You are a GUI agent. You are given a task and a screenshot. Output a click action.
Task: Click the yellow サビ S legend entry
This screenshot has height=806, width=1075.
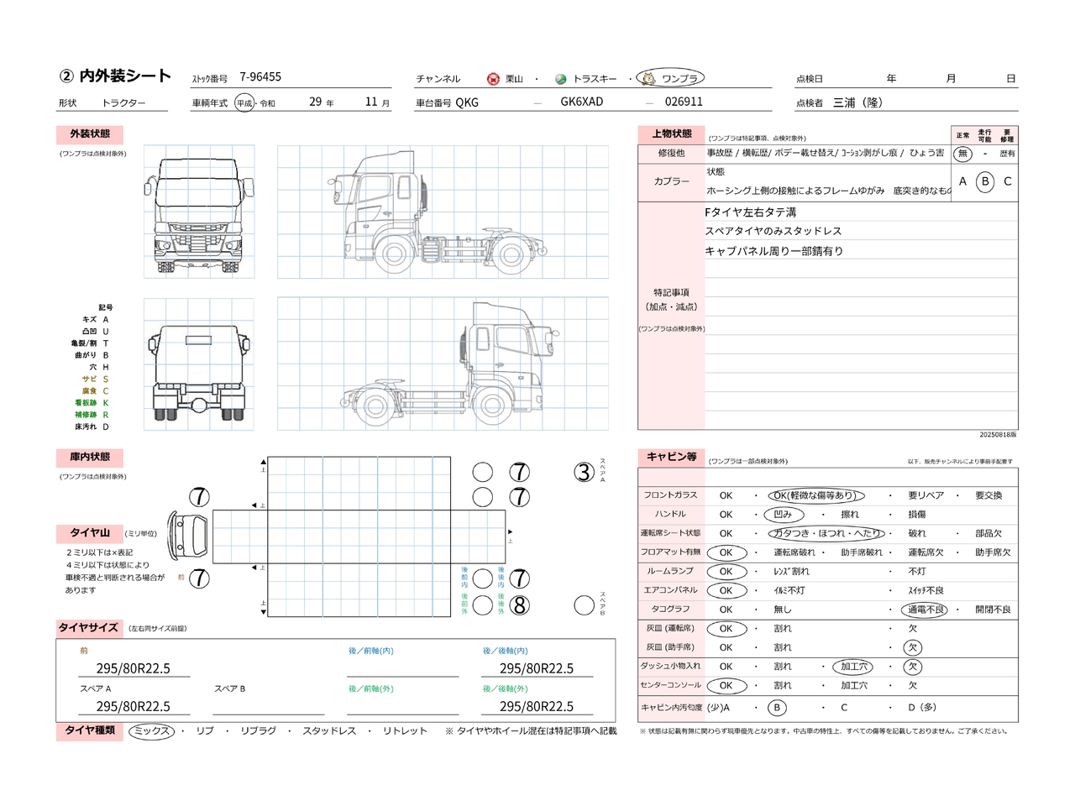[x=95, y=379]
